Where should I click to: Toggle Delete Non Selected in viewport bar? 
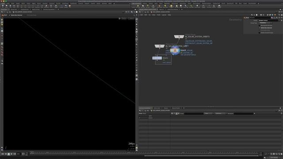[x=10, y=15]
